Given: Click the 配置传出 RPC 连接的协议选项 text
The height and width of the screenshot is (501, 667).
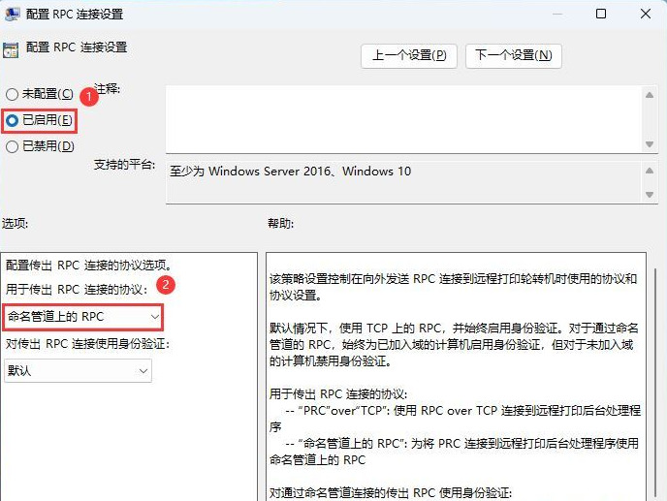Looking at the screenshot, I should tap(89, 266).
